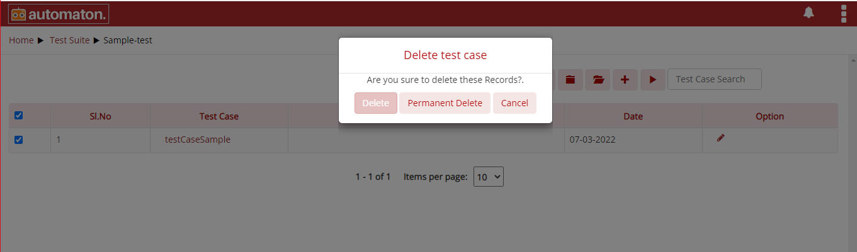Click the Sl.No column header
The height and width of the screenshot is (252, 857).
coord(101,116)
